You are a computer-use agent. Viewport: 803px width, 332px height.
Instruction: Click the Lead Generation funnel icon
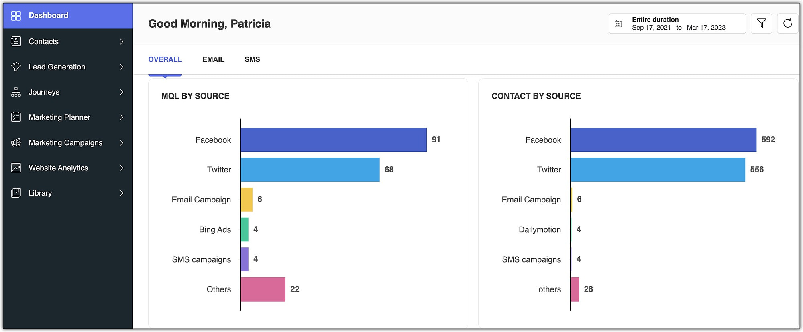[16, 67]
